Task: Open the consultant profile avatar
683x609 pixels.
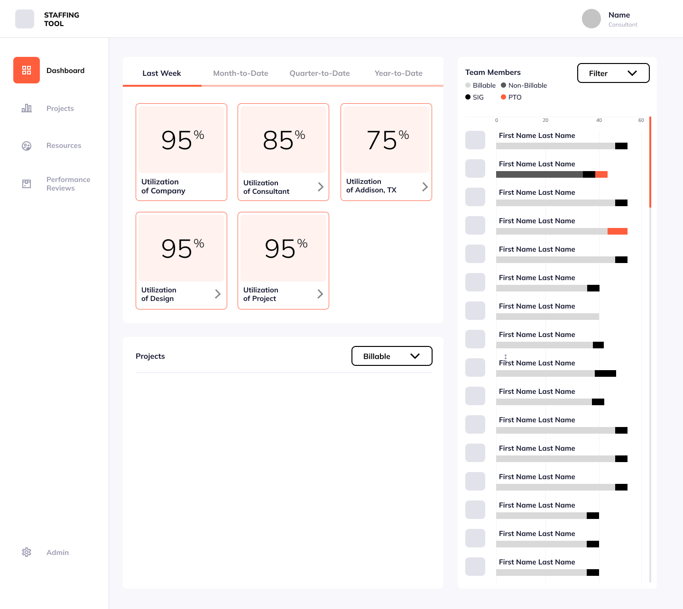Action: point(591,18)
